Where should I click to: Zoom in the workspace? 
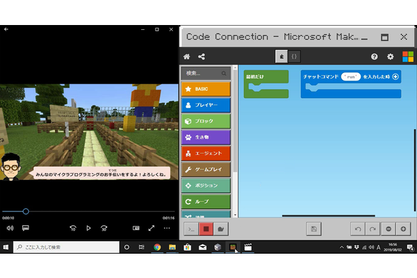(x=403, y=229)
